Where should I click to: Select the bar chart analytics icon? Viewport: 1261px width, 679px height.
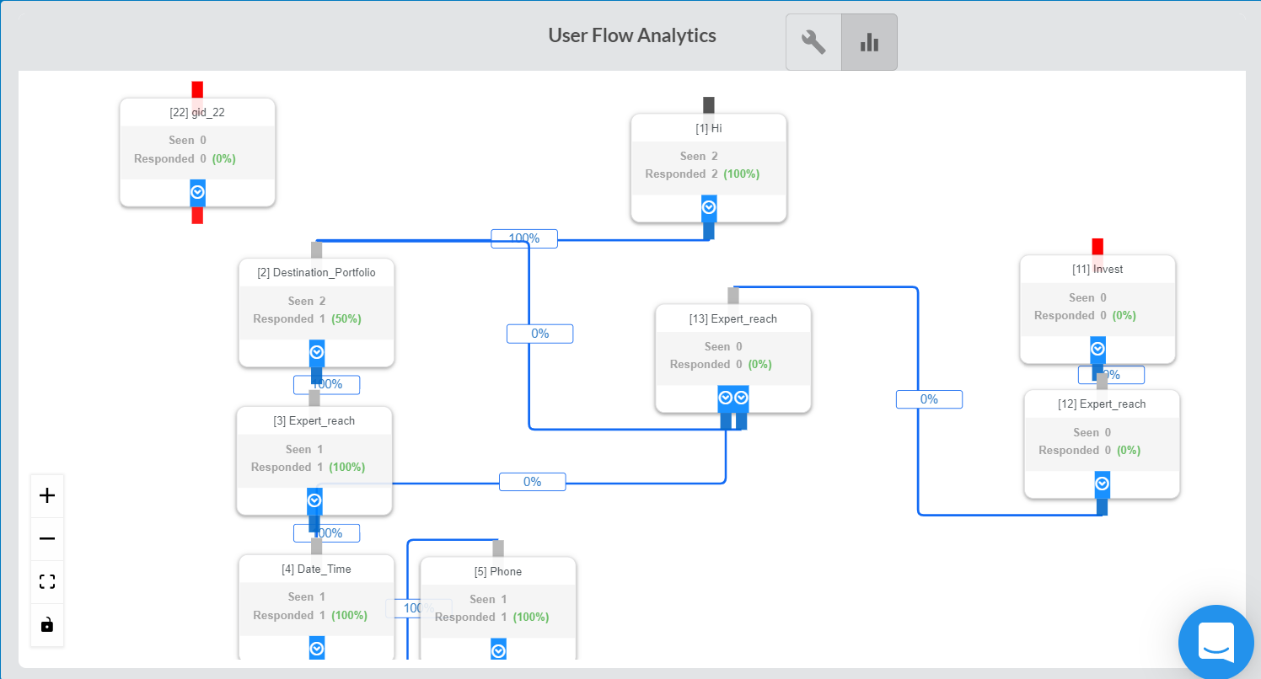point(868,41)
